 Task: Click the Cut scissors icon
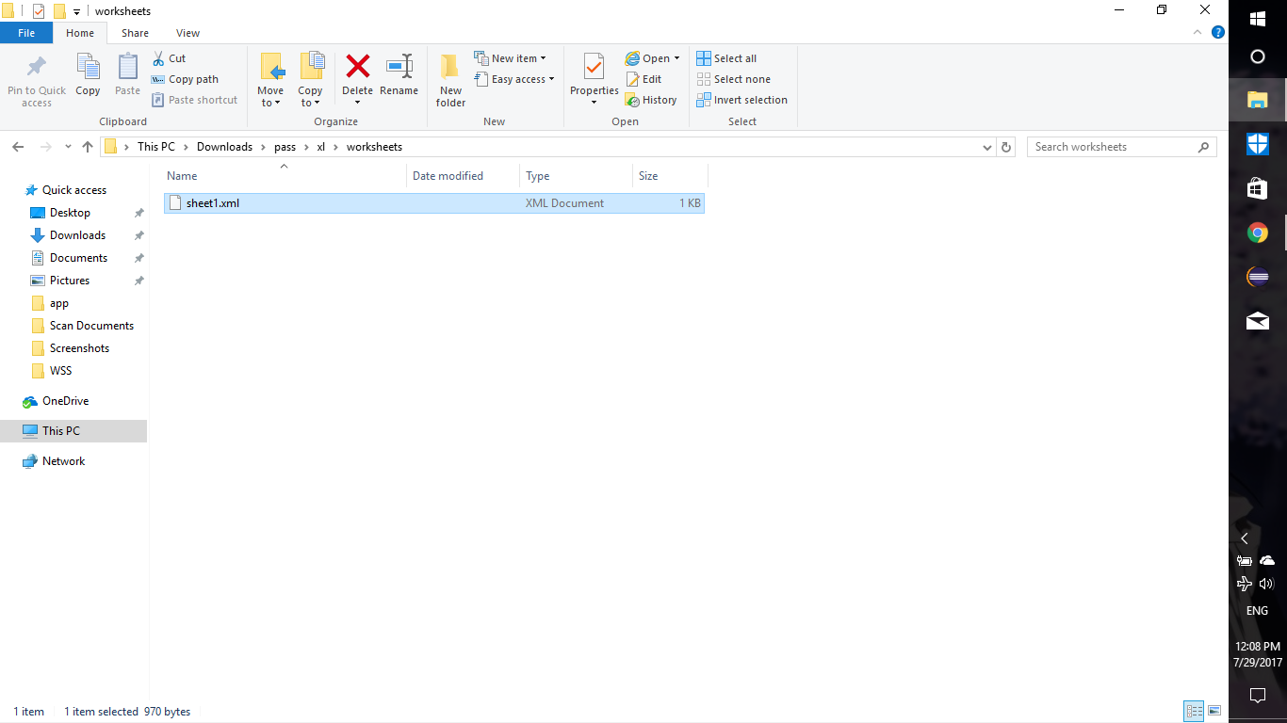pyautogui.click(x=158, y=58)
